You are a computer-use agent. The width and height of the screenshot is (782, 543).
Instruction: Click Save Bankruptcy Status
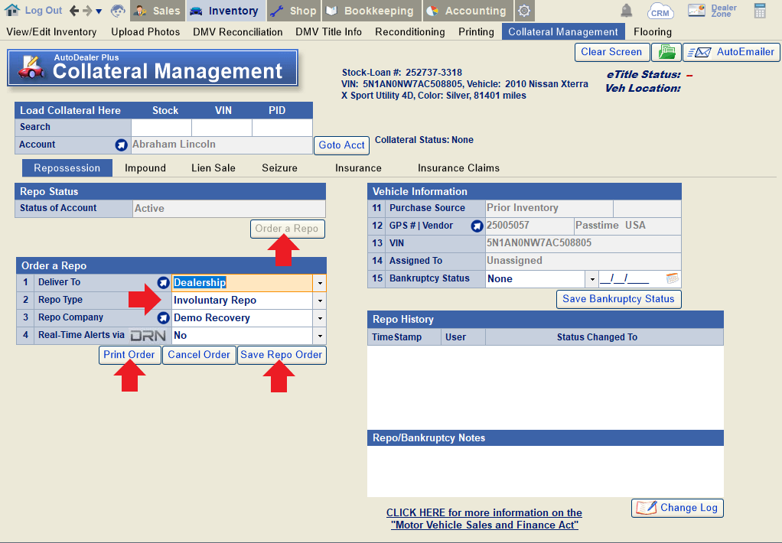point(618,299)
